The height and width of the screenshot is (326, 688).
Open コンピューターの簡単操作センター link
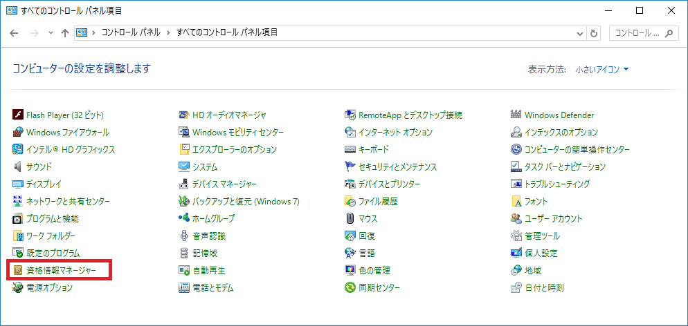click(x=577, y=150)
